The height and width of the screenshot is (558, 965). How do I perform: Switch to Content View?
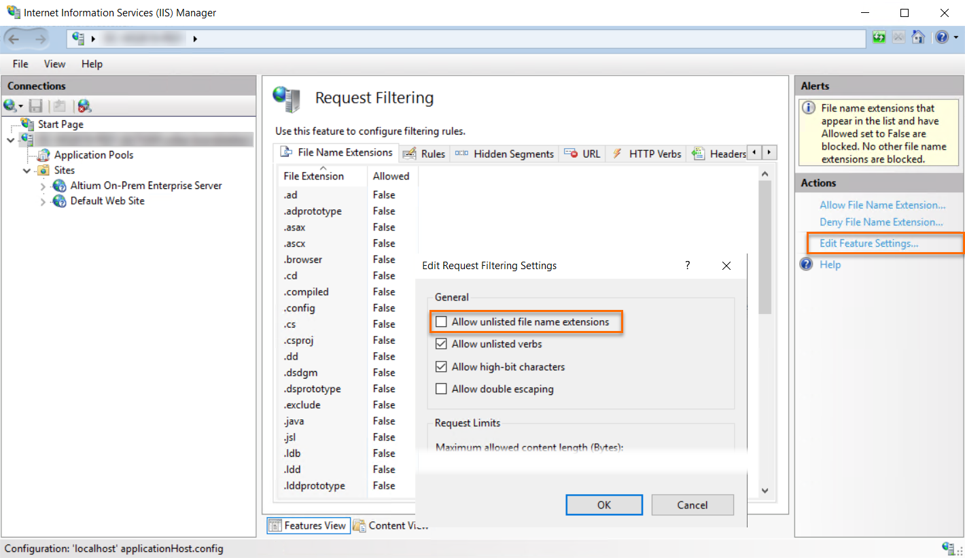coord(391,525)
